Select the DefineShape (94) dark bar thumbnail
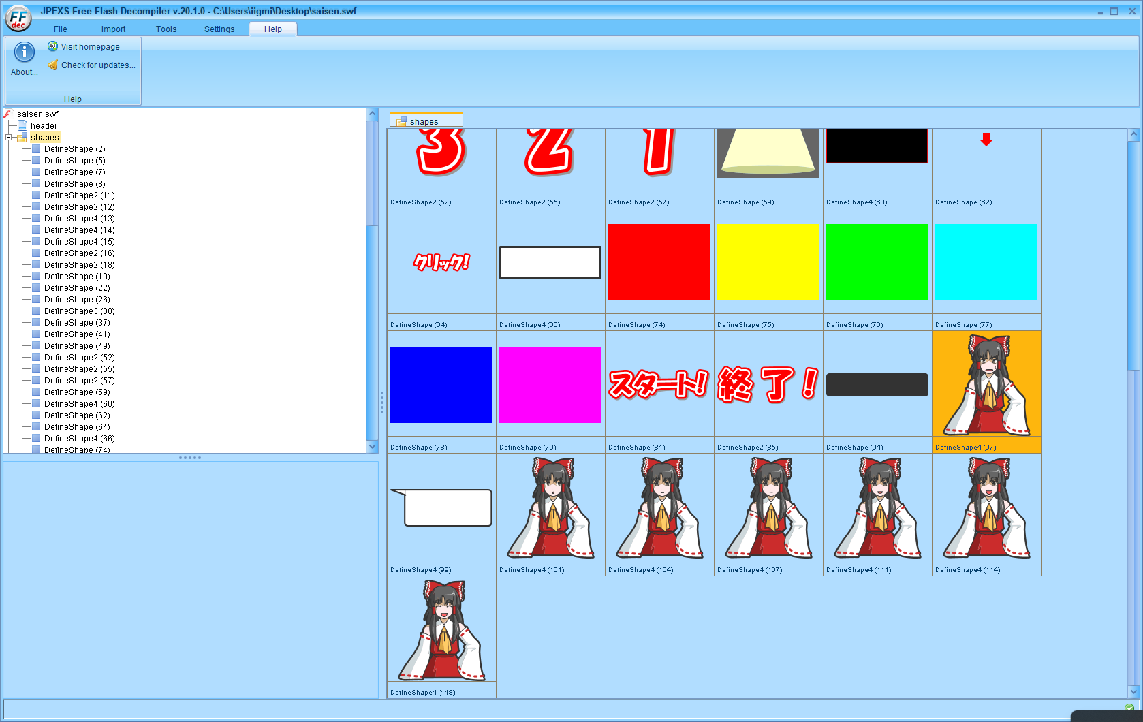Image resolution: width=1143 pixels, height=722 pixels. 877,385
